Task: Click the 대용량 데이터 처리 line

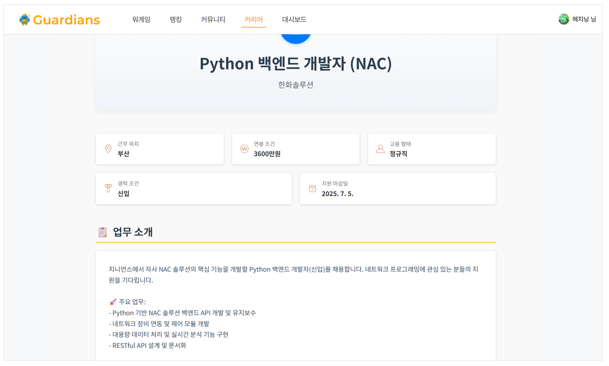Action: (x=169, y=335)
